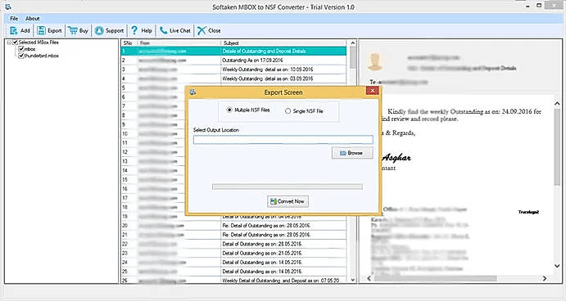Click the sender avatar in the preview pane
The image size is (566, 301).
[374, 61]
